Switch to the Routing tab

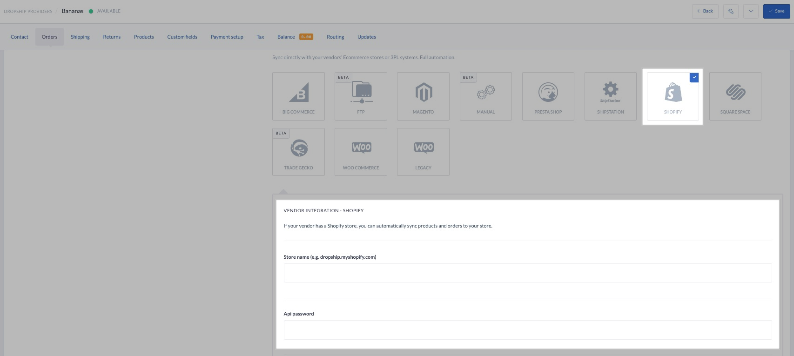tap(335, 37)
